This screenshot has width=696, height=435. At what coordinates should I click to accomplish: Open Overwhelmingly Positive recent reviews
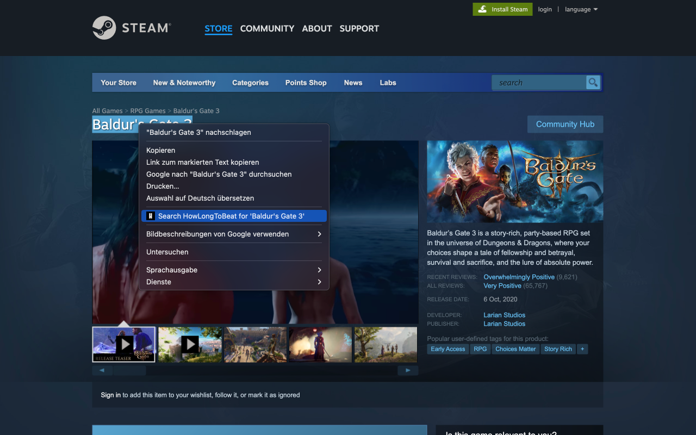(519, 277)
